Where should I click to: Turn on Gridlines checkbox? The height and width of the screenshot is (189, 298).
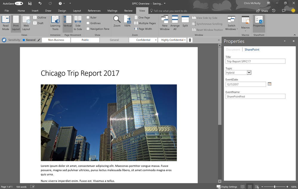[88, 23]
